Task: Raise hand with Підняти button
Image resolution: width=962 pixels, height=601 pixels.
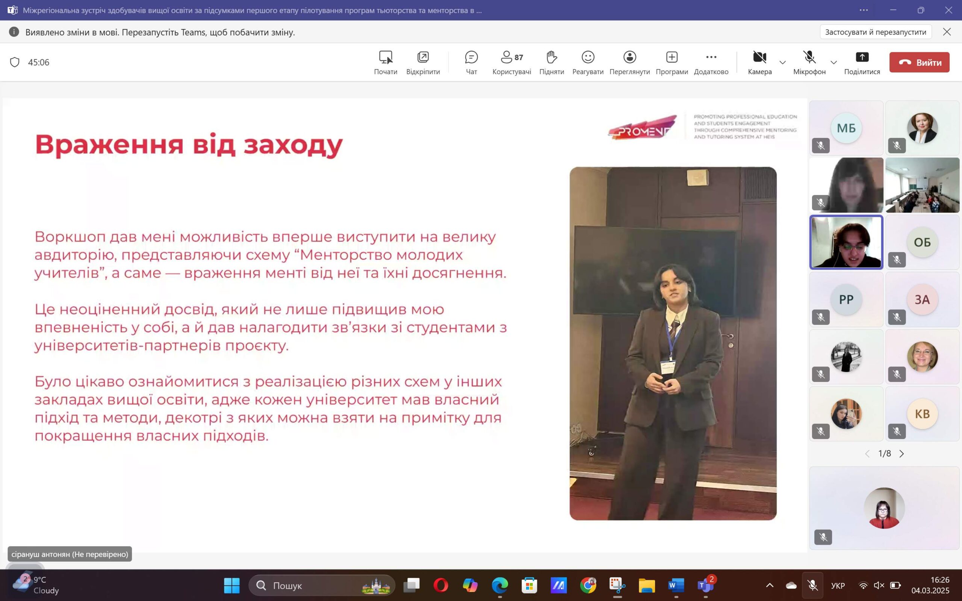Action: [551, 62]
